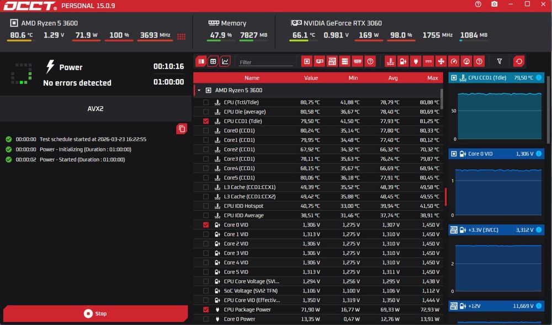Toggle the storage sensors filter icon
The width and height of the screenshot is (552, 325).
[x=344, y=61]
